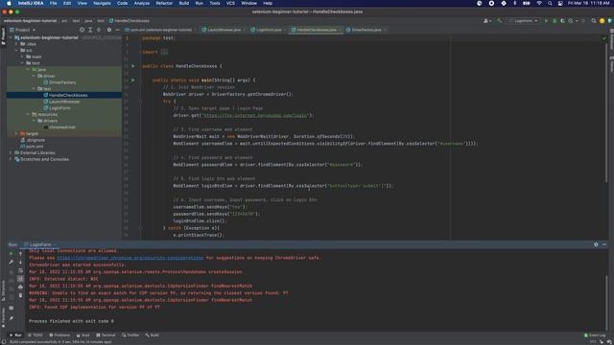Open the Problems tool window
This screenshot has height=345, width=614.
(59, 335)
